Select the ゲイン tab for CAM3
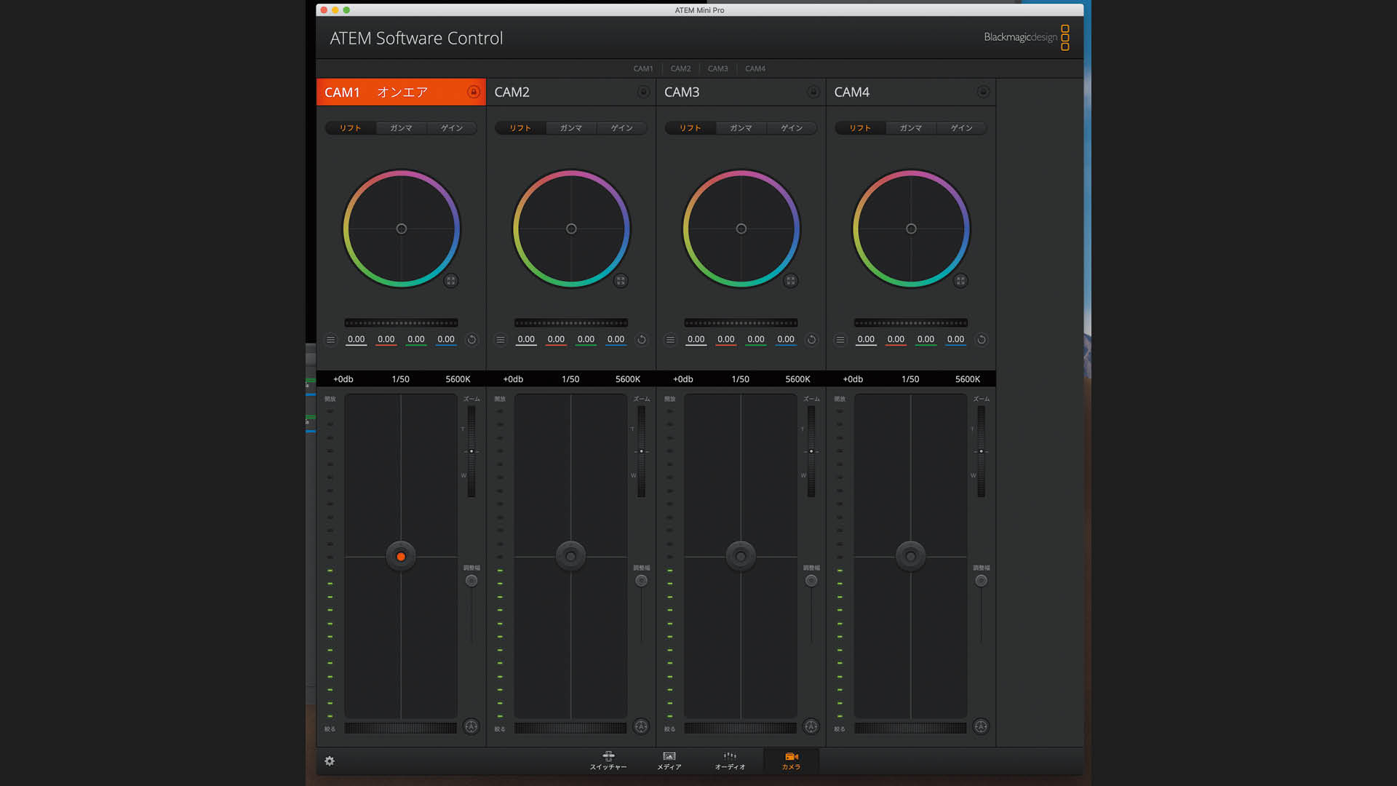The image size is (1397, 786). tap(792, 128)
